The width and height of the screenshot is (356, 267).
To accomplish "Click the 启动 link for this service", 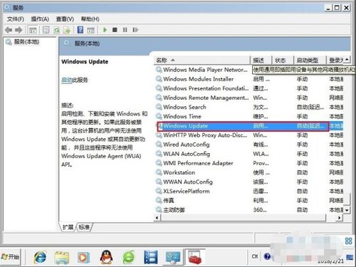I will point(67,80).
